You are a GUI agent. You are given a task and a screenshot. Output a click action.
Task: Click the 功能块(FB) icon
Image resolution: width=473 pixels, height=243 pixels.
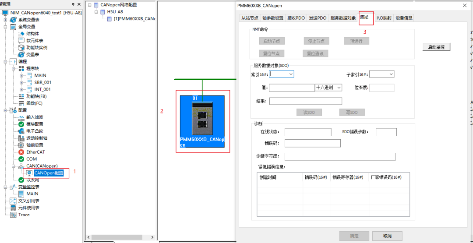pos(21,96)
